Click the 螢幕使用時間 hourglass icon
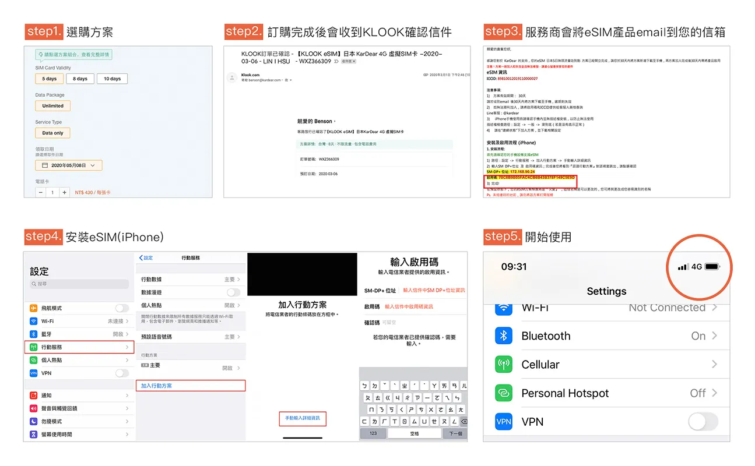The image size is (755, 466). click(34, 435)
